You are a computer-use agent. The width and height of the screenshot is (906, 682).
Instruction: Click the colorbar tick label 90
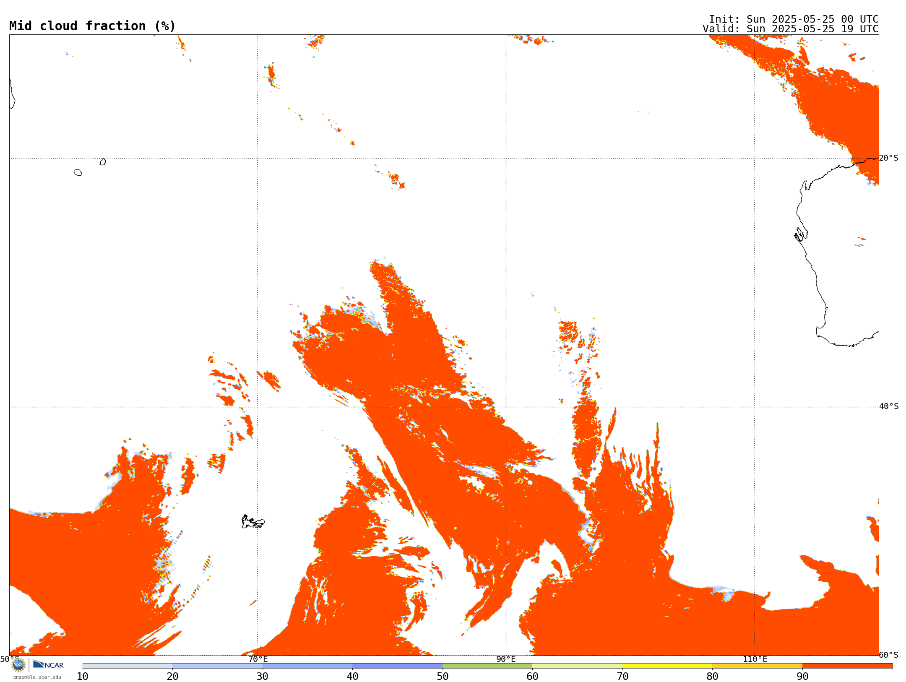802,677
